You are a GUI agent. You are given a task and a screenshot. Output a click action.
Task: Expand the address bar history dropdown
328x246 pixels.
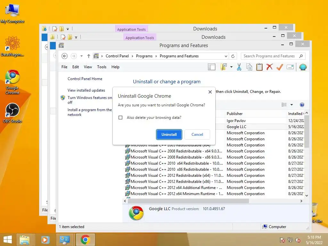click(226, 56)
